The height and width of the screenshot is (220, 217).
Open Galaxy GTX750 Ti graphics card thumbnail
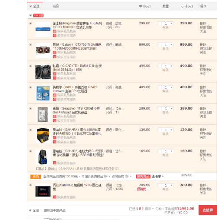(x=43, y=50)
